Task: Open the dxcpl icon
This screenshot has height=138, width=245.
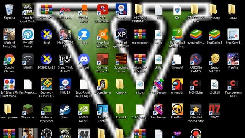Action: tap(47, 34)
